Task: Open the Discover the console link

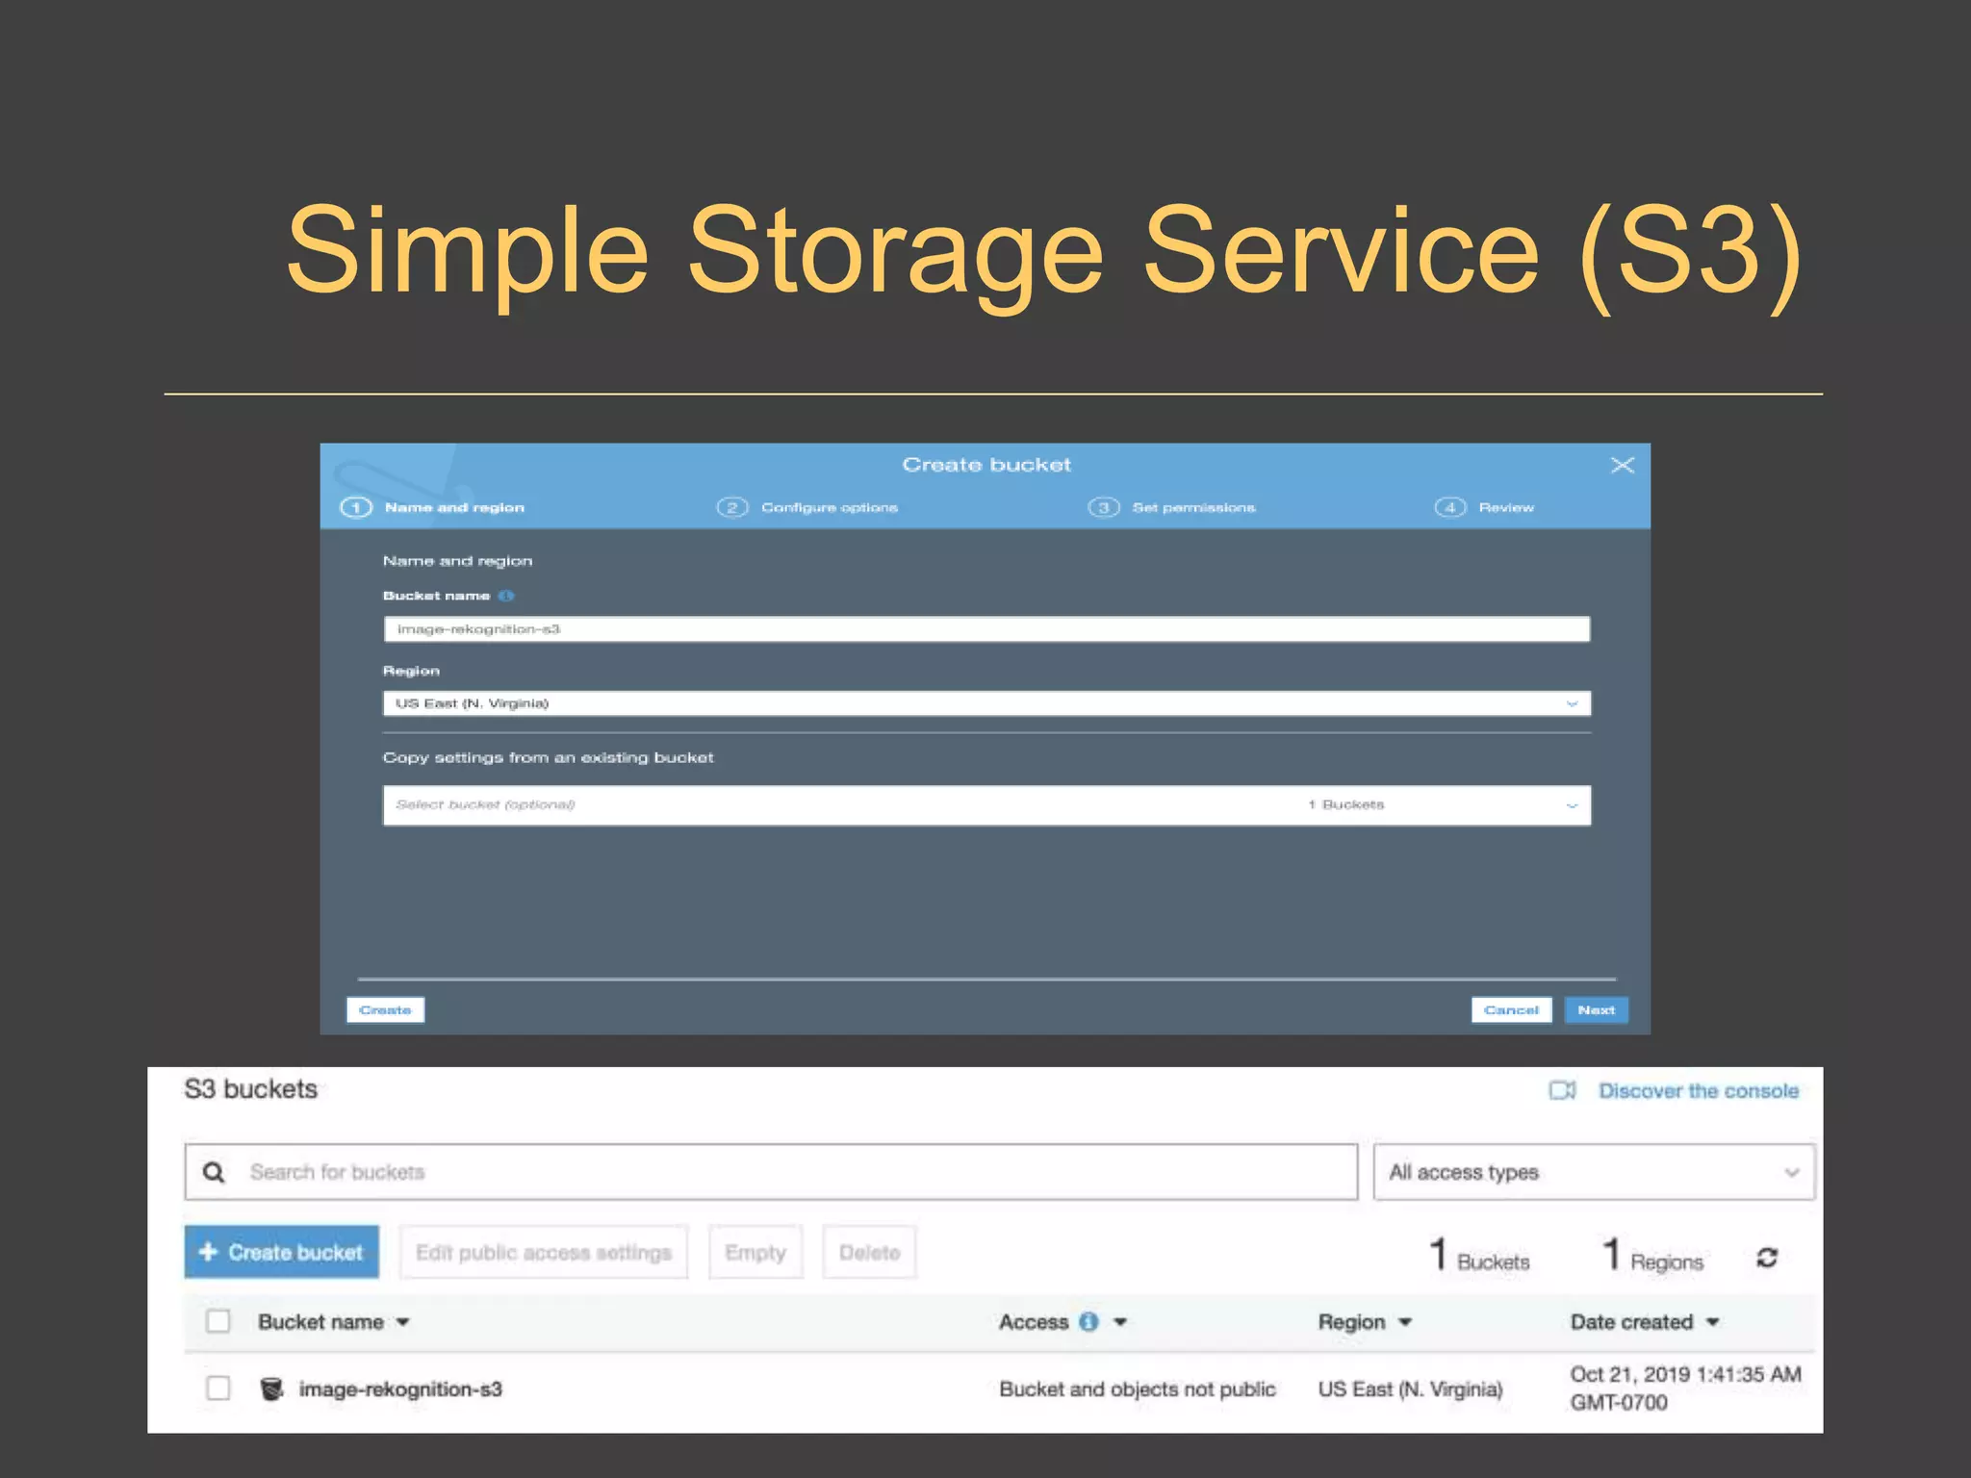Action: tap(1699, 1090)
